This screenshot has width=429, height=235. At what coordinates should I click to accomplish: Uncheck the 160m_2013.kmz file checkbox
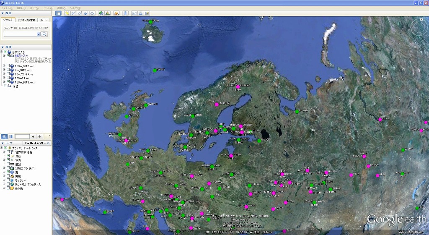pos(8,82)
